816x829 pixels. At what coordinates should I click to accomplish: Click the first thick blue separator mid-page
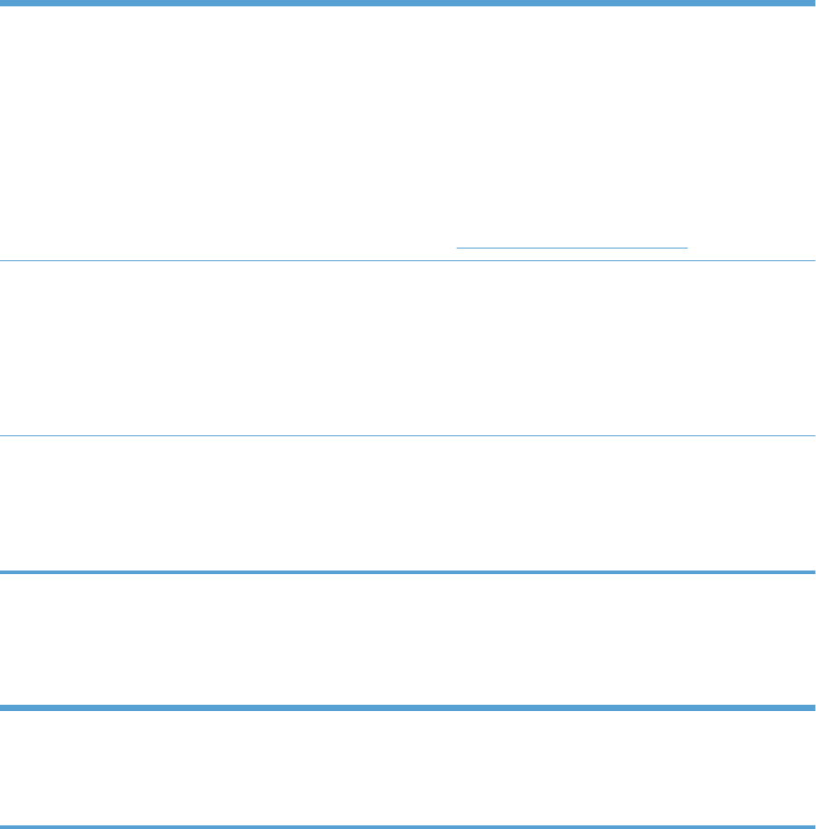[408, 571]
